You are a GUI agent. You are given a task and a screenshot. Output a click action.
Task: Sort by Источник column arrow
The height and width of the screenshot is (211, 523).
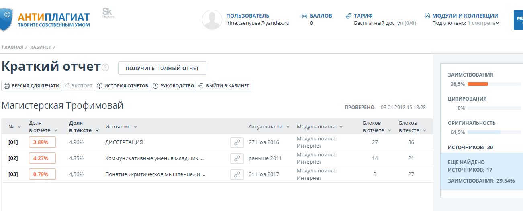(135, 127)
